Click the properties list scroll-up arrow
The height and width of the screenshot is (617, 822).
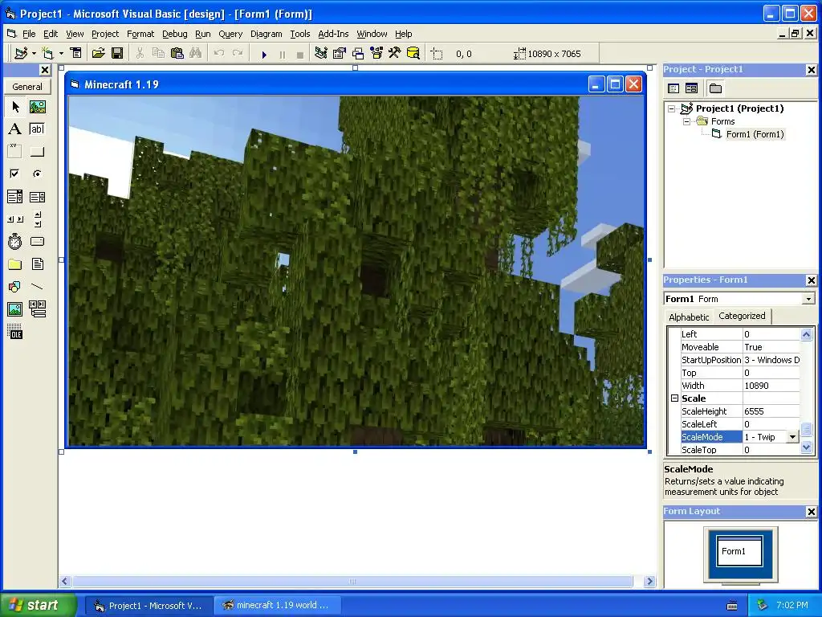pyautogui.click(x=806, y=334)
